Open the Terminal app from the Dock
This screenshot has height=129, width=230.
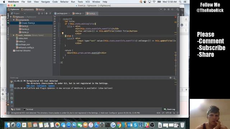tap(107, 125)
